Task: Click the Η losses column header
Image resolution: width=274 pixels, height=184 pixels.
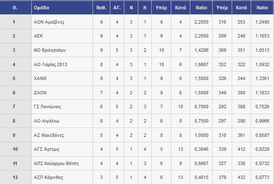Action: pos(145,8)
